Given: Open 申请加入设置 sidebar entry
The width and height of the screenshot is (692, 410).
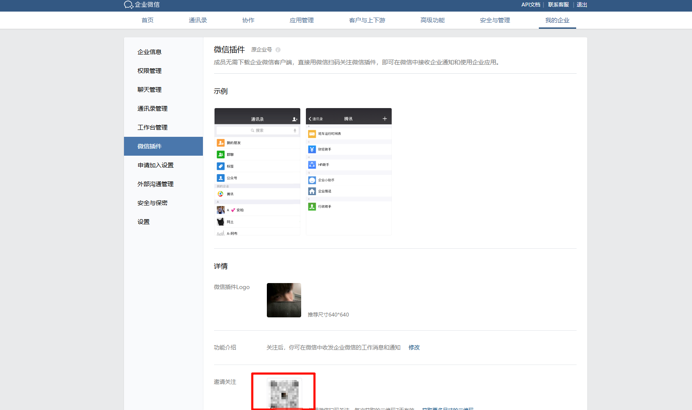Looking at the screenshot, I should pyautogui.click(x=155, y=165).
